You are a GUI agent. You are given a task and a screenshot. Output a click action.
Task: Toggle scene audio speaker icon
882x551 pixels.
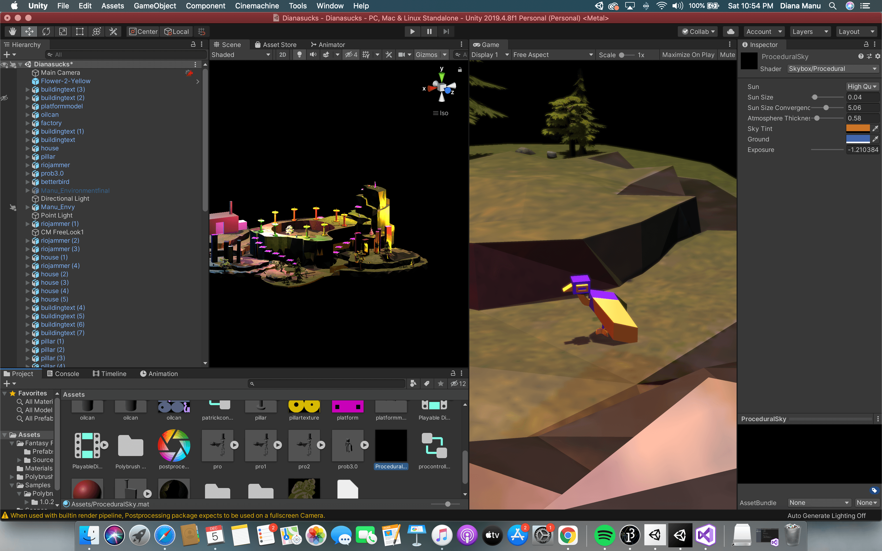[313, 55]
